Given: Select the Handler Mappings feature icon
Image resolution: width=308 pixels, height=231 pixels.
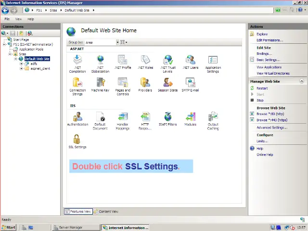Looking at the screenshot, I should (x=123, y=116).
